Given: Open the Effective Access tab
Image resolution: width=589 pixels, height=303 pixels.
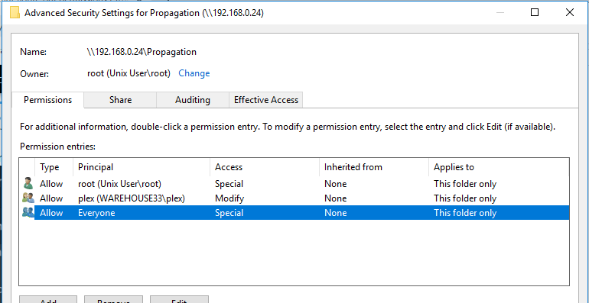Looking at the screenshot, I should [x=266, y=100].
